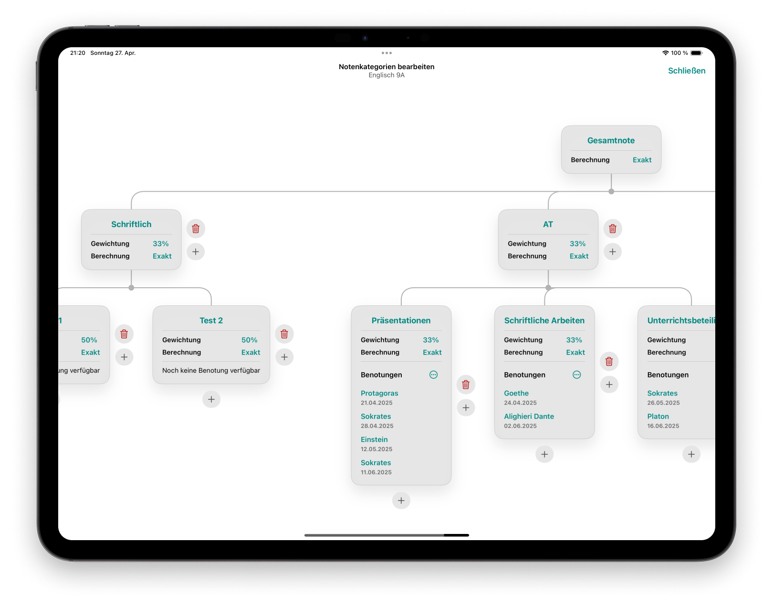Screen dimensions: 773x606
Task: Tap the Wi-Fi status icon
Action: pyautogui.click(x=665, y=53)
